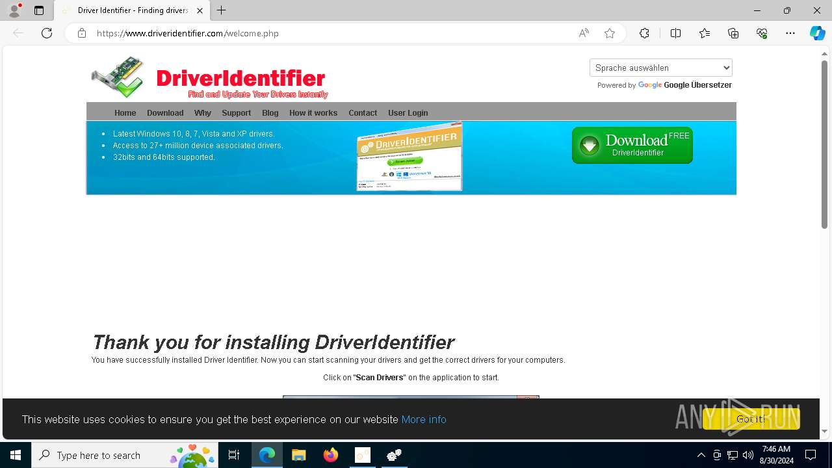The height and width of the screenshot is (468, 832).
Task: Activate Read aloud icon in address bar
Action: [584, 33]
